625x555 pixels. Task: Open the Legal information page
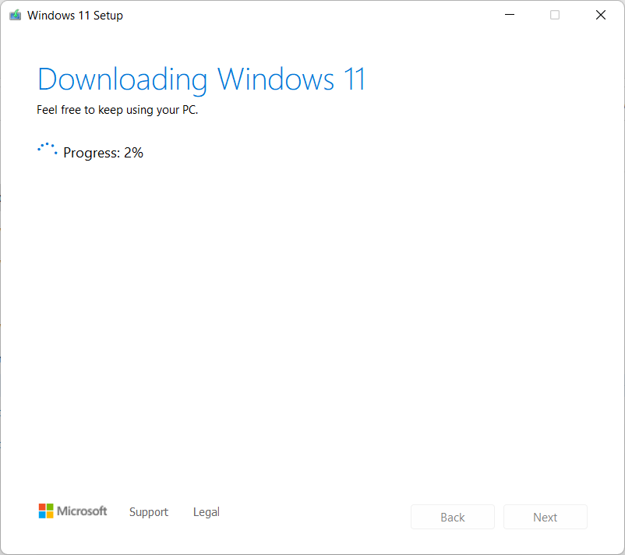pyautogui.click(x=206, y=512)
